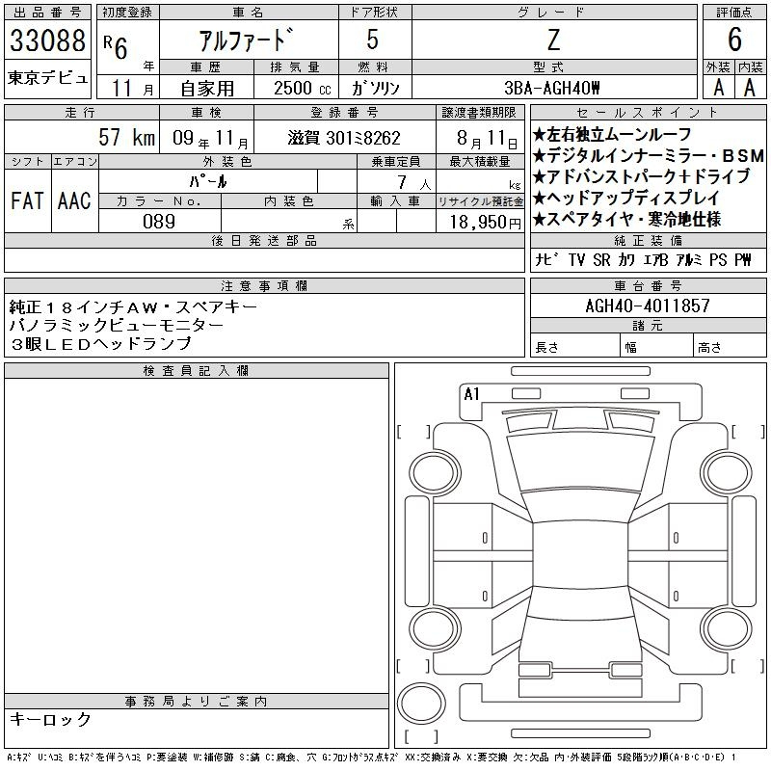Image resolution: width=771 pixels, height=771 pixels.
Task: Select inspection date 09年11月
Action: [210, 138]
